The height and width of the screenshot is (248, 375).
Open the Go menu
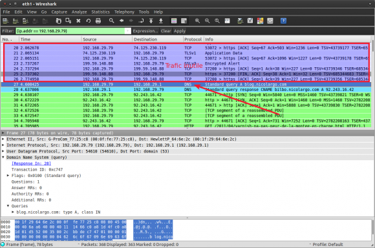[44, 12]
